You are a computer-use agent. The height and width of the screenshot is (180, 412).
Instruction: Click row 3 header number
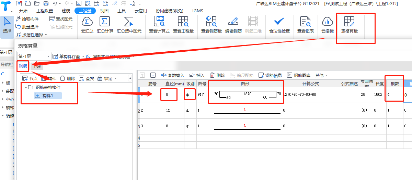(x=139, y=127)
